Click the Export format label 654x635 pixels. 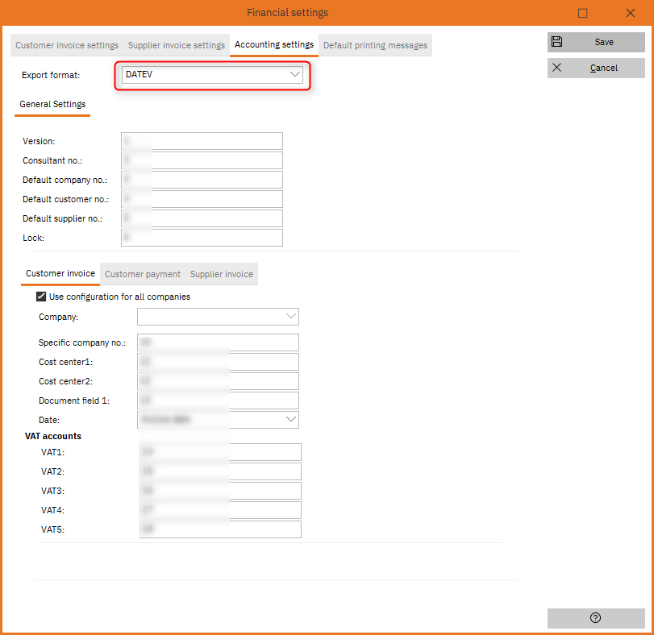(x=51, y=75)
